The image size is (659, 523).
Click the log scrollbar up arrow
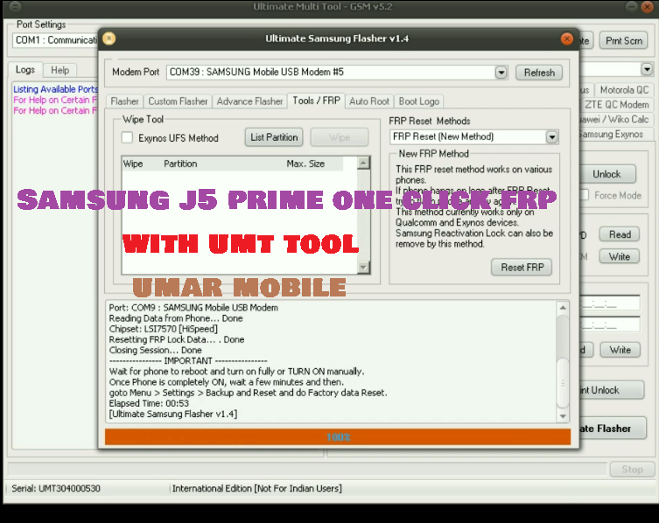pyautogui.click(x=563, y=308)
